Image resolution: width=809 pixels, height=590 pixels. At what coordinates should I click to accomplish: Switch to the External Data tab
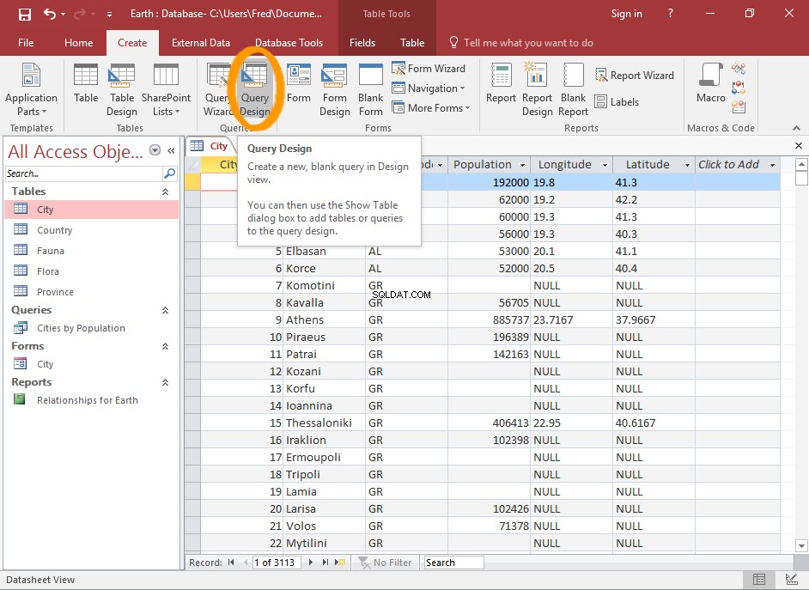(201, 43)
